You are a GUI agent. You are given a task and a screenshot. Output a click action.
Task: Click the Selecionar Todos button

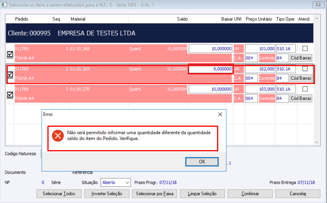[x=59, y=194]
